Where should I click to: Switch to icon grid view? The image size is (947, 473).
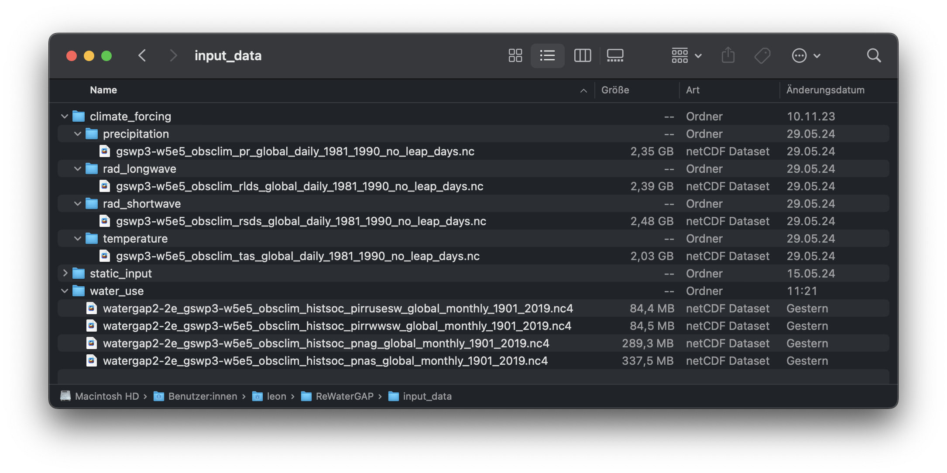(x=515, y=55)
